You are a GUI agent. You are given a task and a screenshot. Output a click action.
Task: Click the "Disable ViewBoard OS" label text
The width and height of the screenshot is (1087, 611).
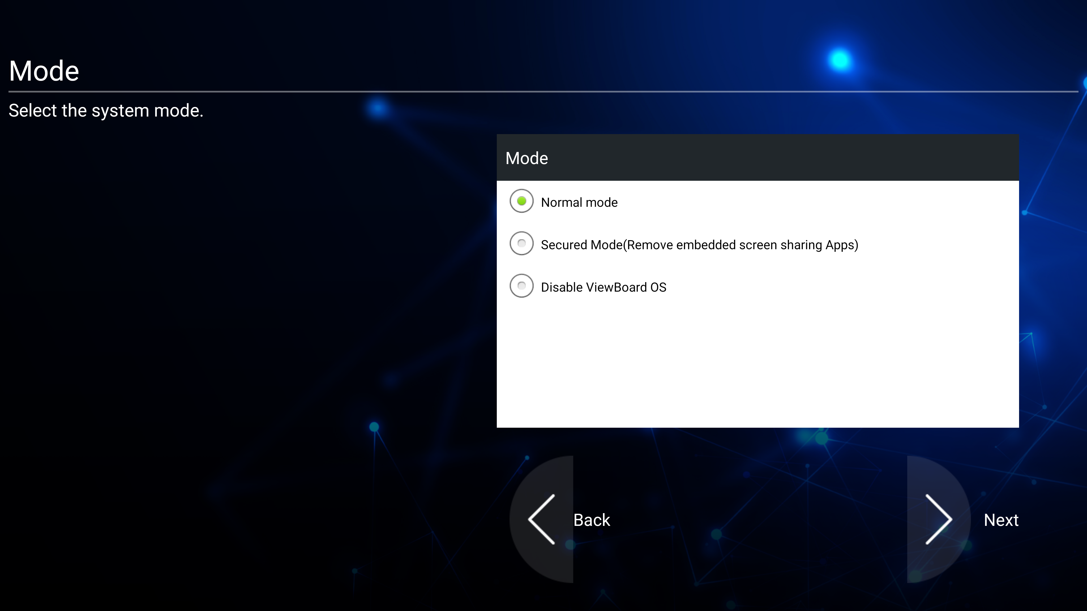pyautogui.click(x=604, y=287)
